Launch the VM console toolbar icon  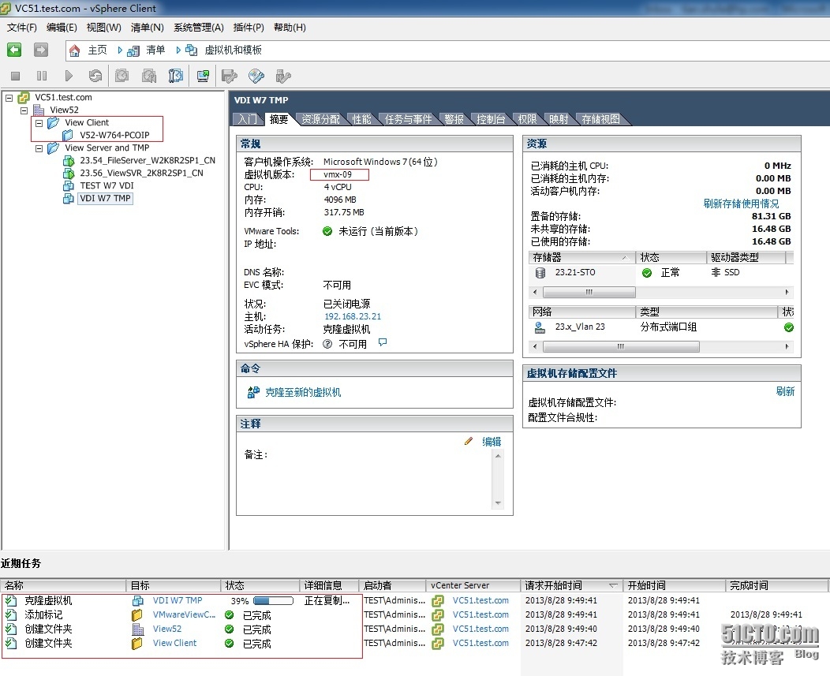click(x=203, y=77)
